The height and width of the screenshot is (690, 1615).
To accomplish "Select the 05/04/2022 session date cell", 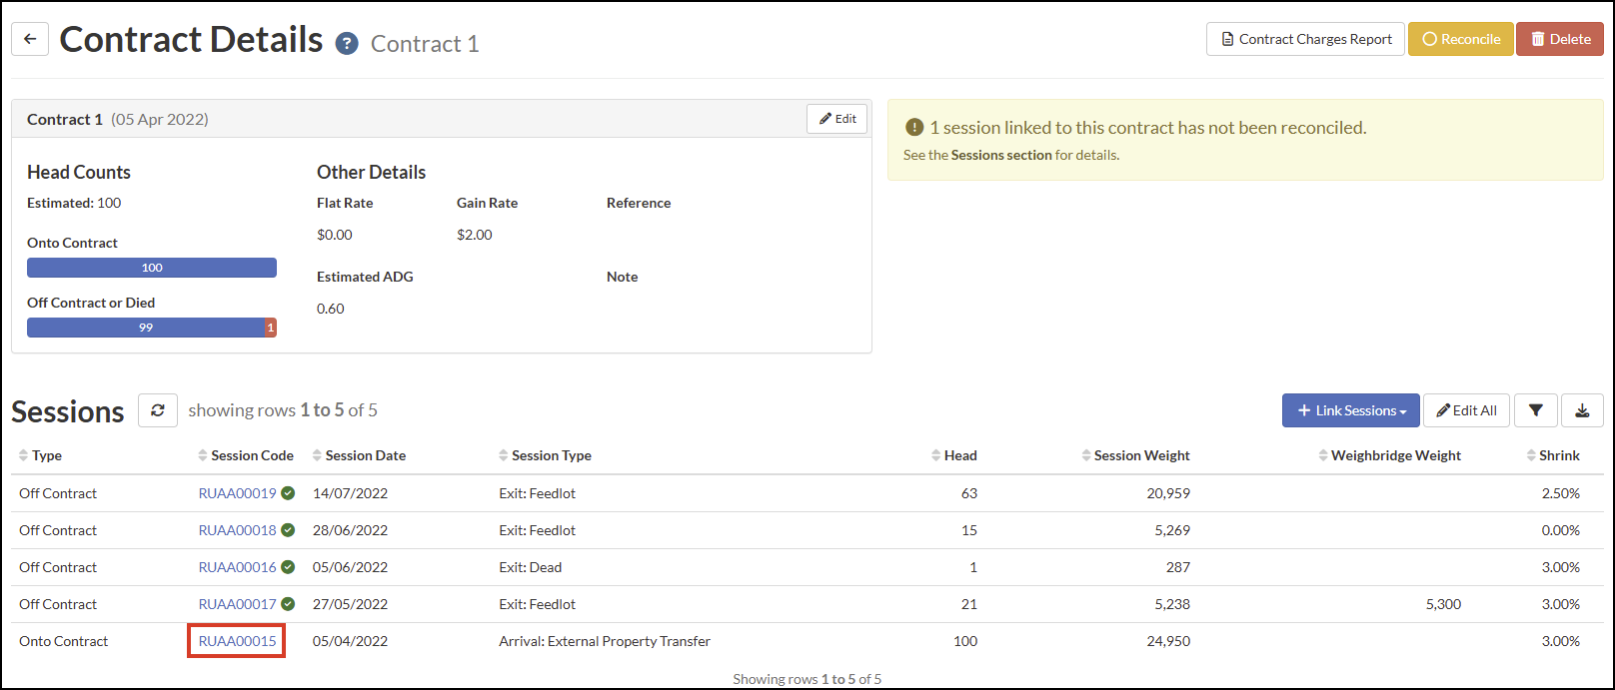I will (x=350, y=641).
